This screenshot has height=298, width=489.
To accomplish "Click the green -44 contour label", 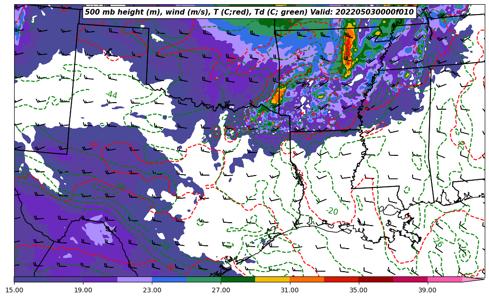I will pyautogui.click(x=111, y=95).
